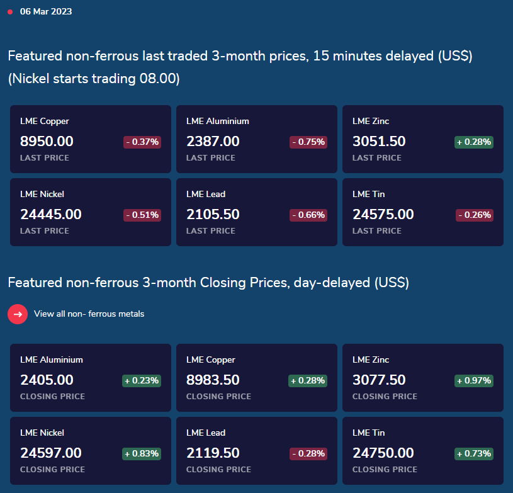
Task: Click the LME Lead last price 2105.50
Action: point(213,215)
